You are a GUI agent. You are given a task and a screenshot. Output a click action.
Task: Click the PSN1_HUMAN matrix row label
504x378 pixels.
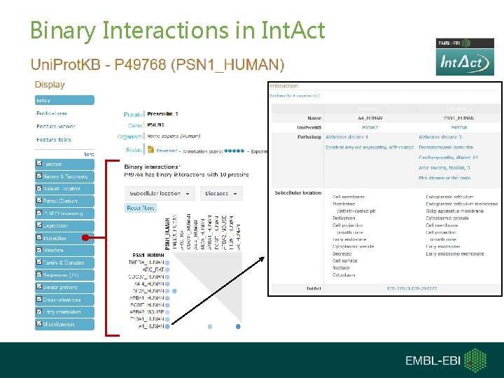(148, 255)
